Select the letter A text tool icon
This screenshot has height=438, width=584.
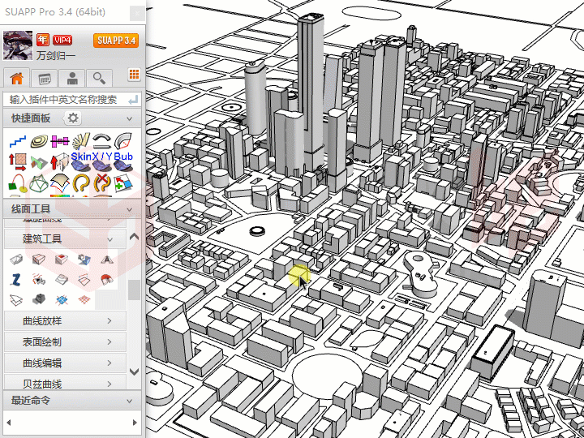(106, 260)
